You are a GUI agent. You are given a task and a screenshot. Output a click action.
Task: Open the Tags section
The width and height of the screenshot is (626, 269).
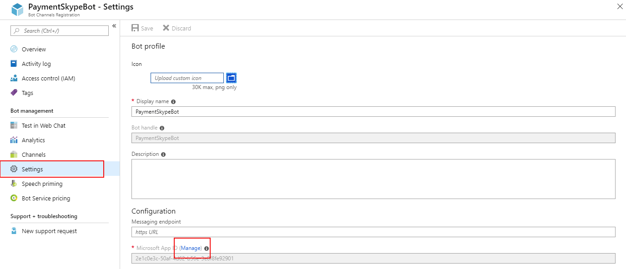(27, 93)
